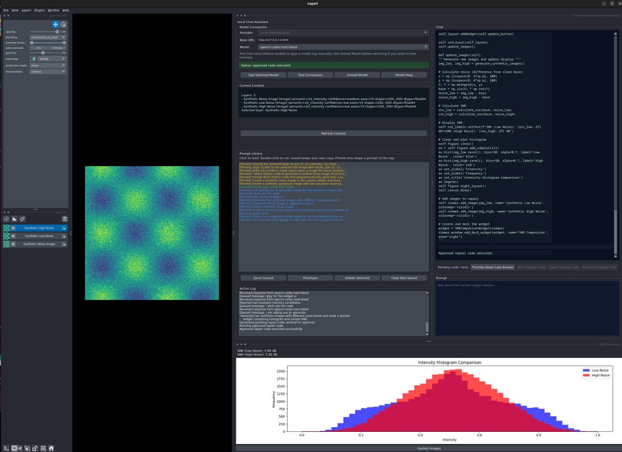Click image type icon of Synthetic Low Noise

(64, 236)
